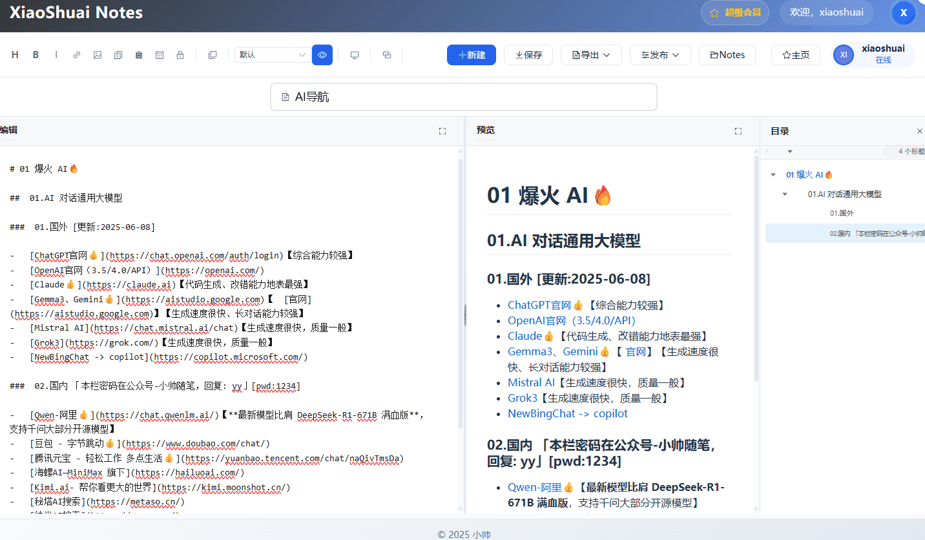Viewport: 925px width, 540px height.
Task: Collapse the '01.AI 对话通用大模型' outline node
Action: coord(785,194)
